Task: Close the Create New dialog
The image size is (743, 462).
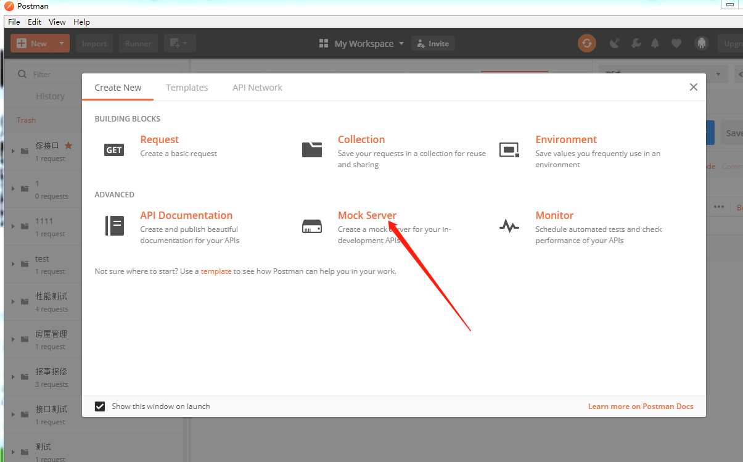Action: [694, 87]
